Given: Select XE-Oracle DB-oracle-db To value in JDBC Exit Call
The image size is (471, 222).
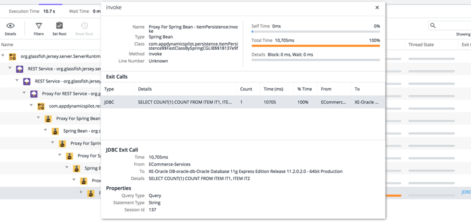Looking at the screenshot, I should tap(246, 171).
